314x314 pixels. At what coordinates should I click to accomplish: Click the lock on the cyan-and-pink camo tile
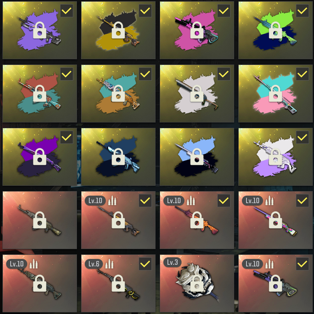275,93
